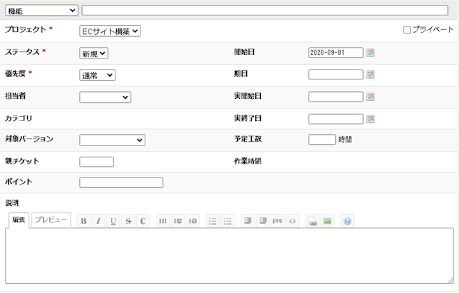Check the プライベート checkbox
The width and height of the screenshot is (459, 293).
pos(407,30)
